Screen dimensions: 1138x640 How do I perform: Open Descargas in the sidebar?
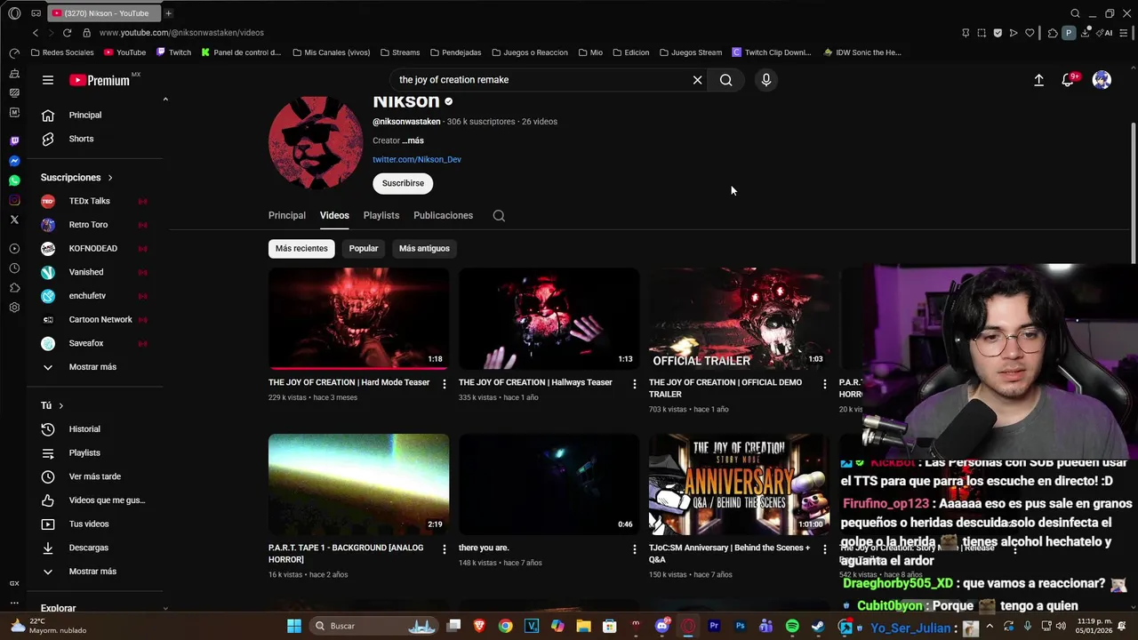[95, 548]
